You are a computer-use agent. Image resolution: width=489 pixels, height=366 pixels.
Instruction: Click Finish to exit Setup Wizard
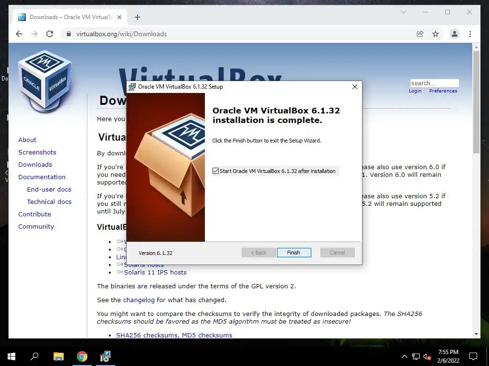294,253
